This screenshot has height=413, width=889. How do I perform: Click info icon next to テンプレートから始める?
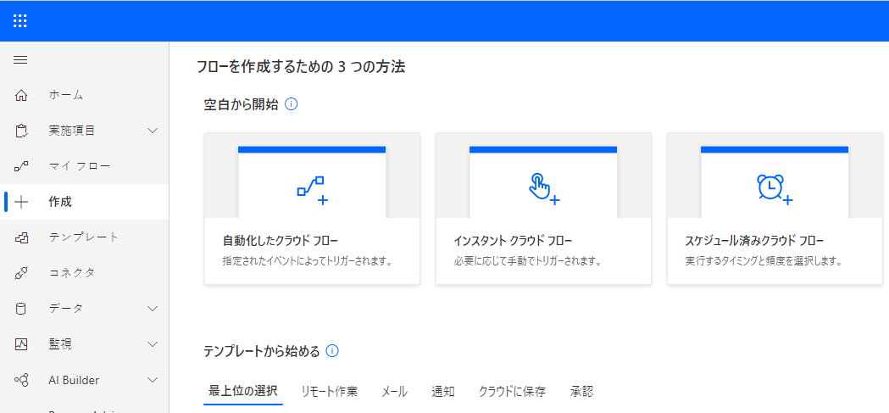tap(332, 350)
